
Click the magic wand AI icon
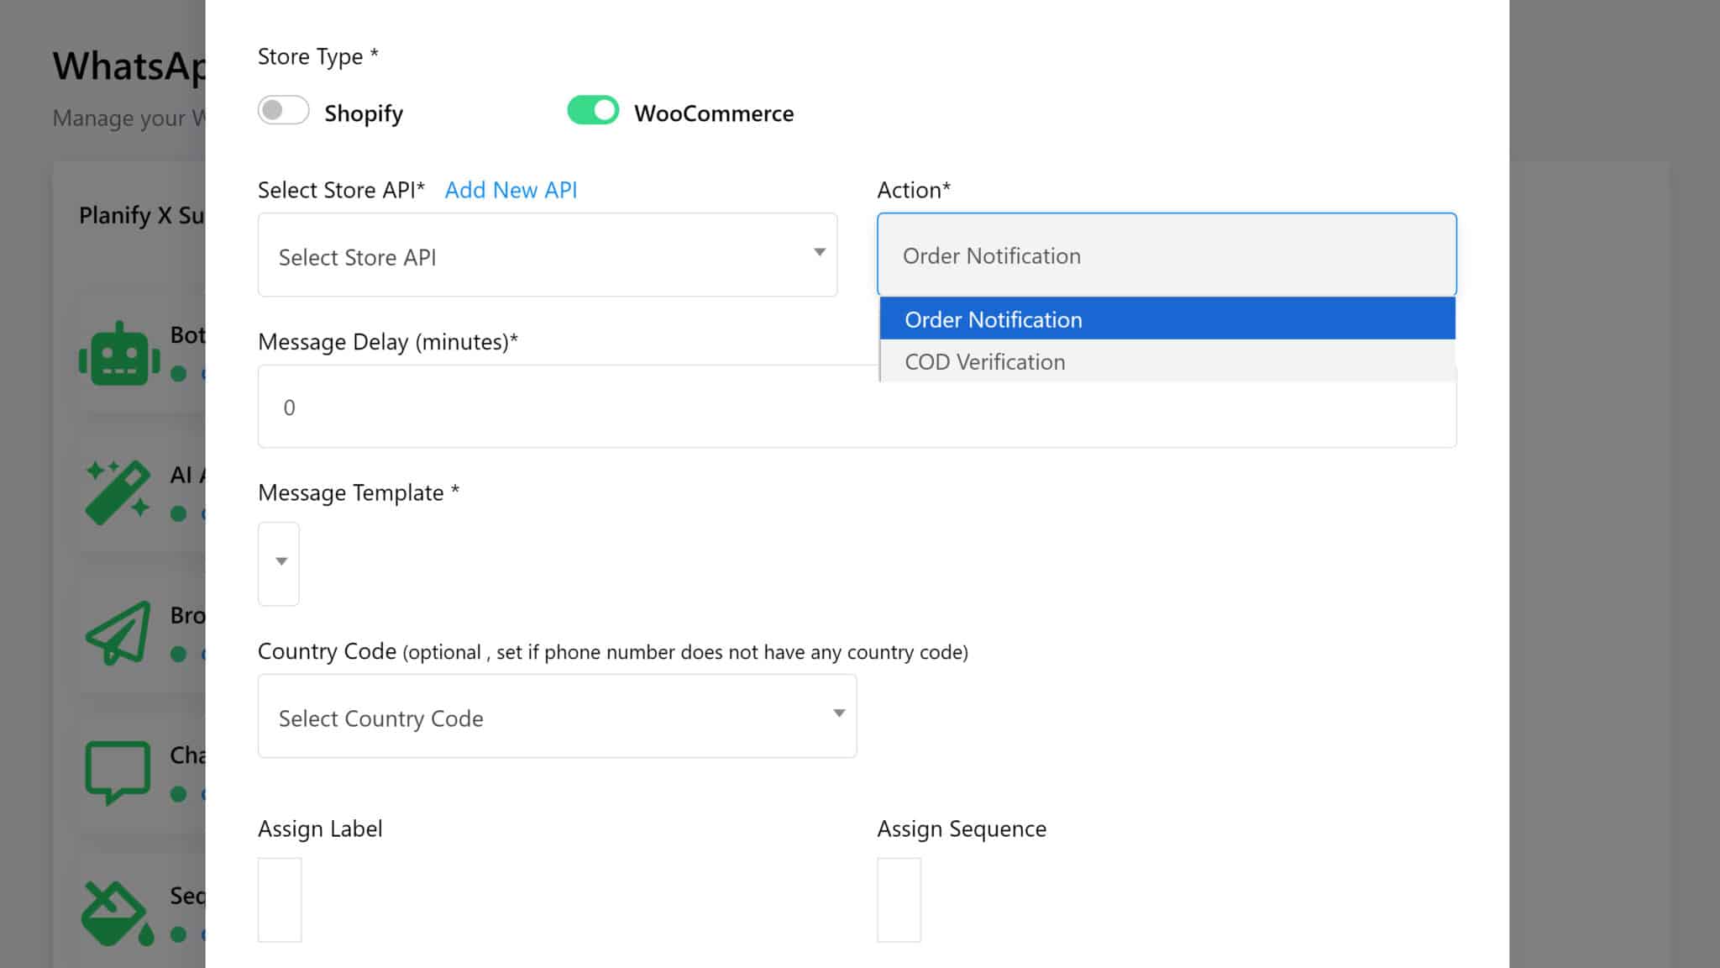click(x=118, y=492)
